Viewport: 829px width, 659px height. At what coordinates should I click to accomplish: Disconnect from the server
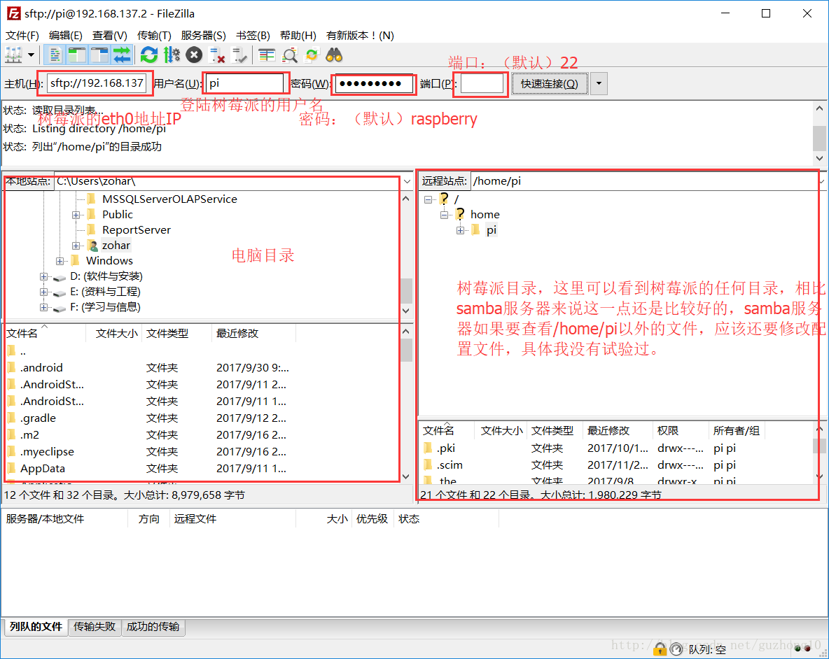(217, 55)
